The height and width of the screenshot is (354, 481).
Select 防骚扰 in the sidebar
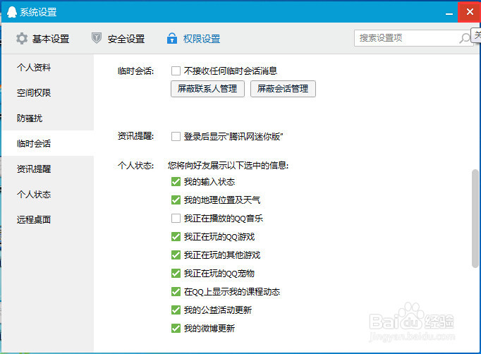pos(47,118)
